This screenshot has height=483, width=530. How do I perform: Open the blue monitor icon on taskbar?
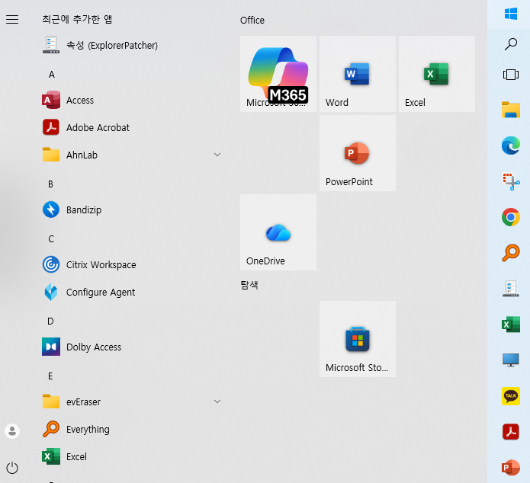click(x=511, y=360)
